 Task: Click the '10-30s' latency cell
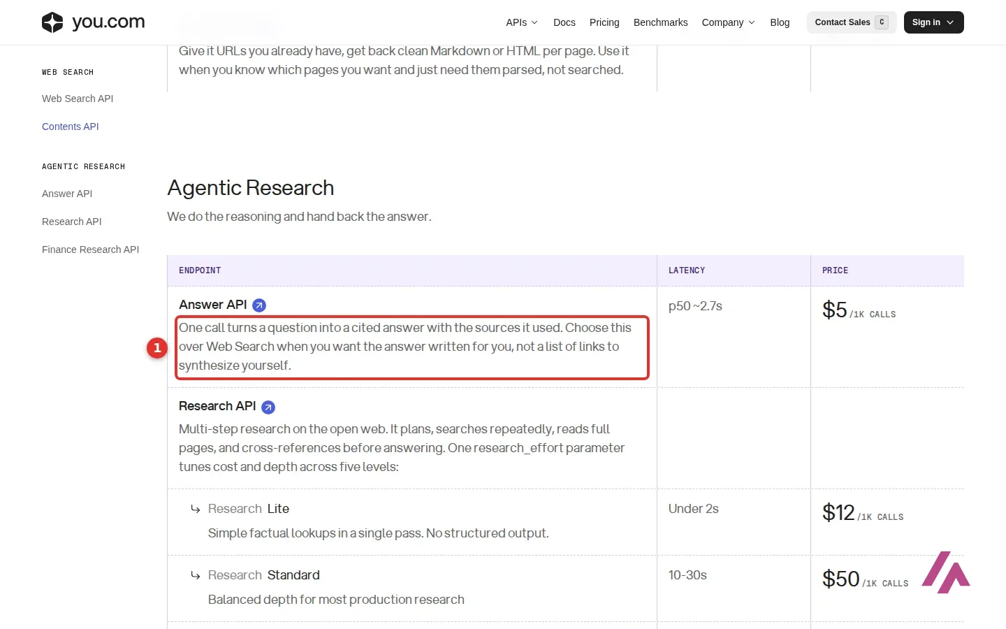(687, 575)
